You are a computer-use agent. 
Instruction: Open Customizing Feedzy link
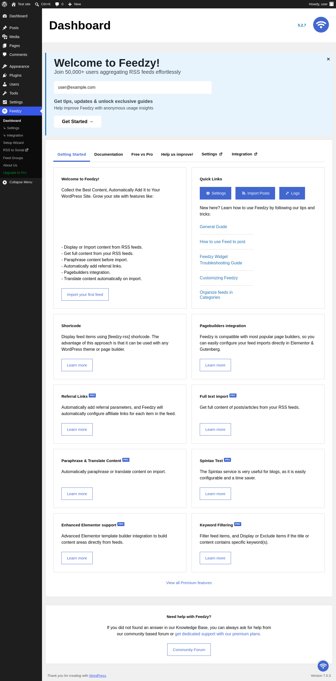coord(219,278)
